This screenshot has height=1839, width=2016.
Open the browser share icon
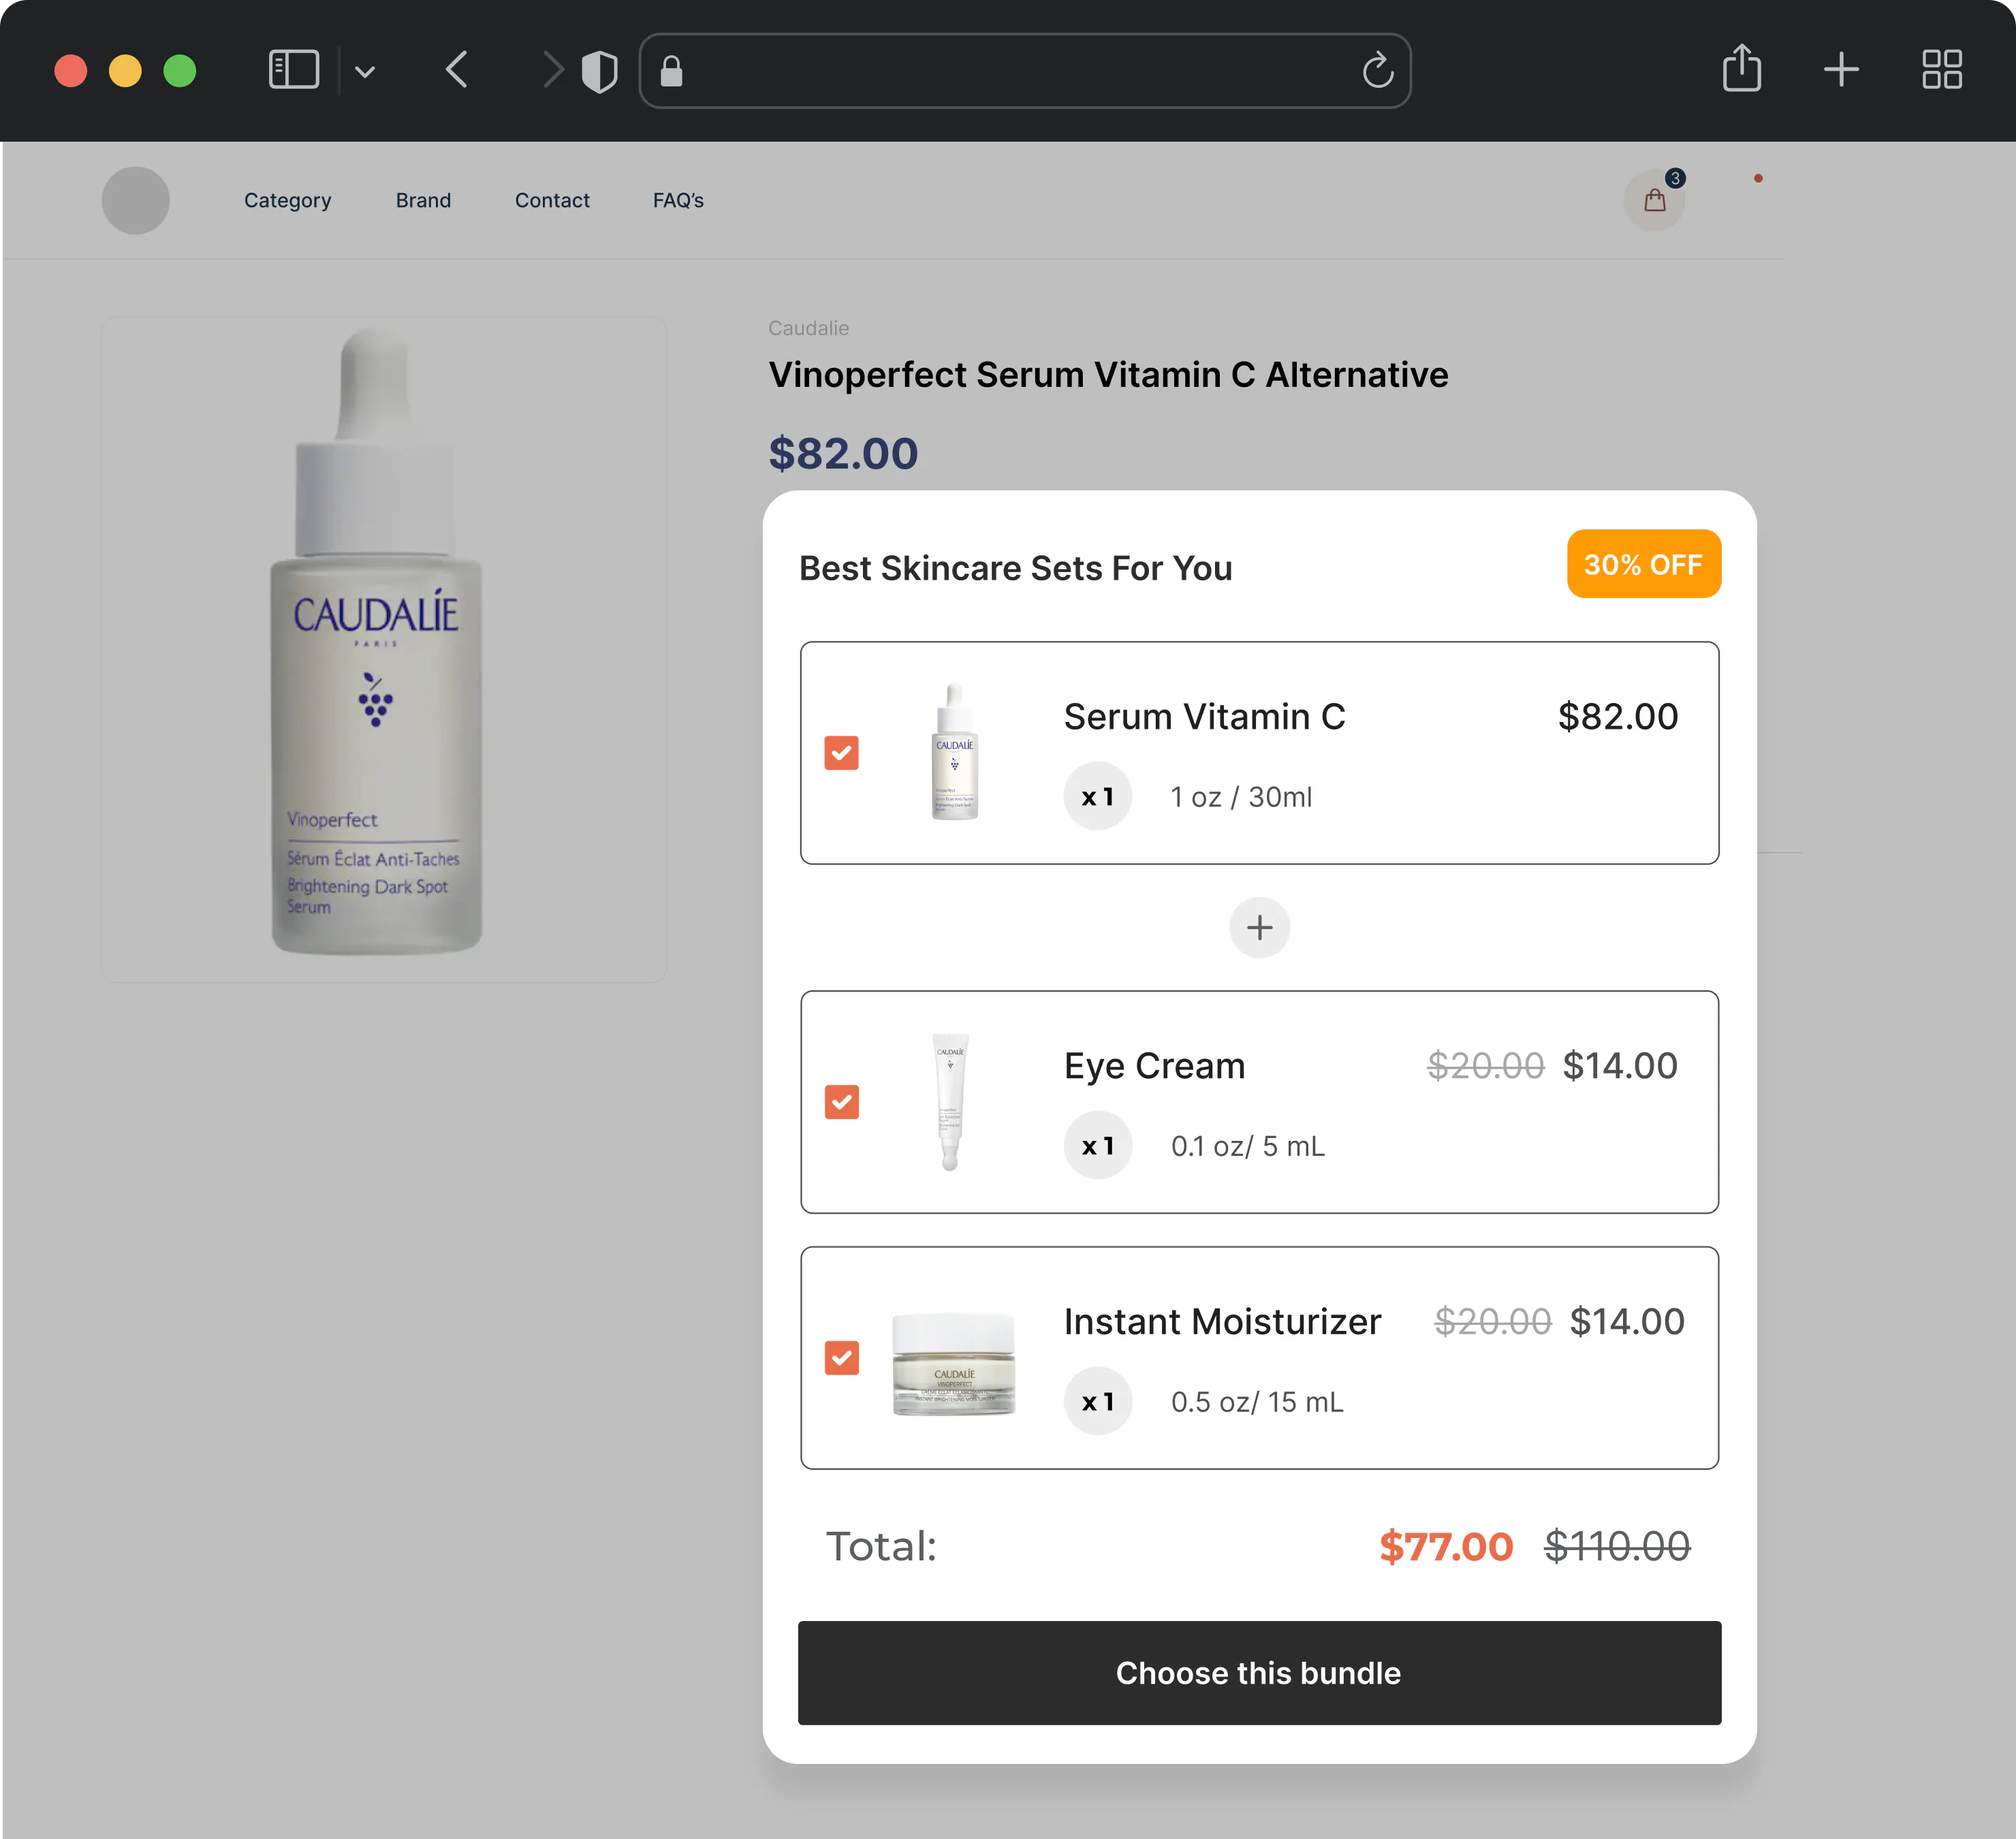click(1741, 69)
